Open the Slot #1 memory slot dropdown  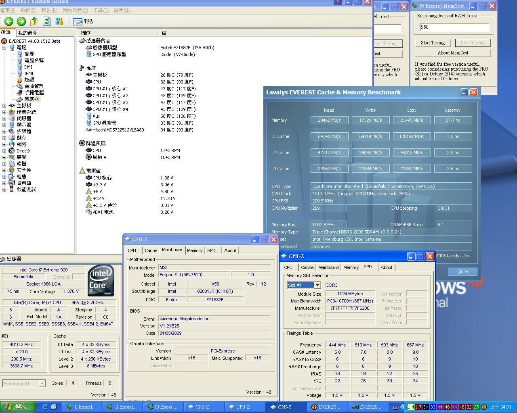click(317, 285)
